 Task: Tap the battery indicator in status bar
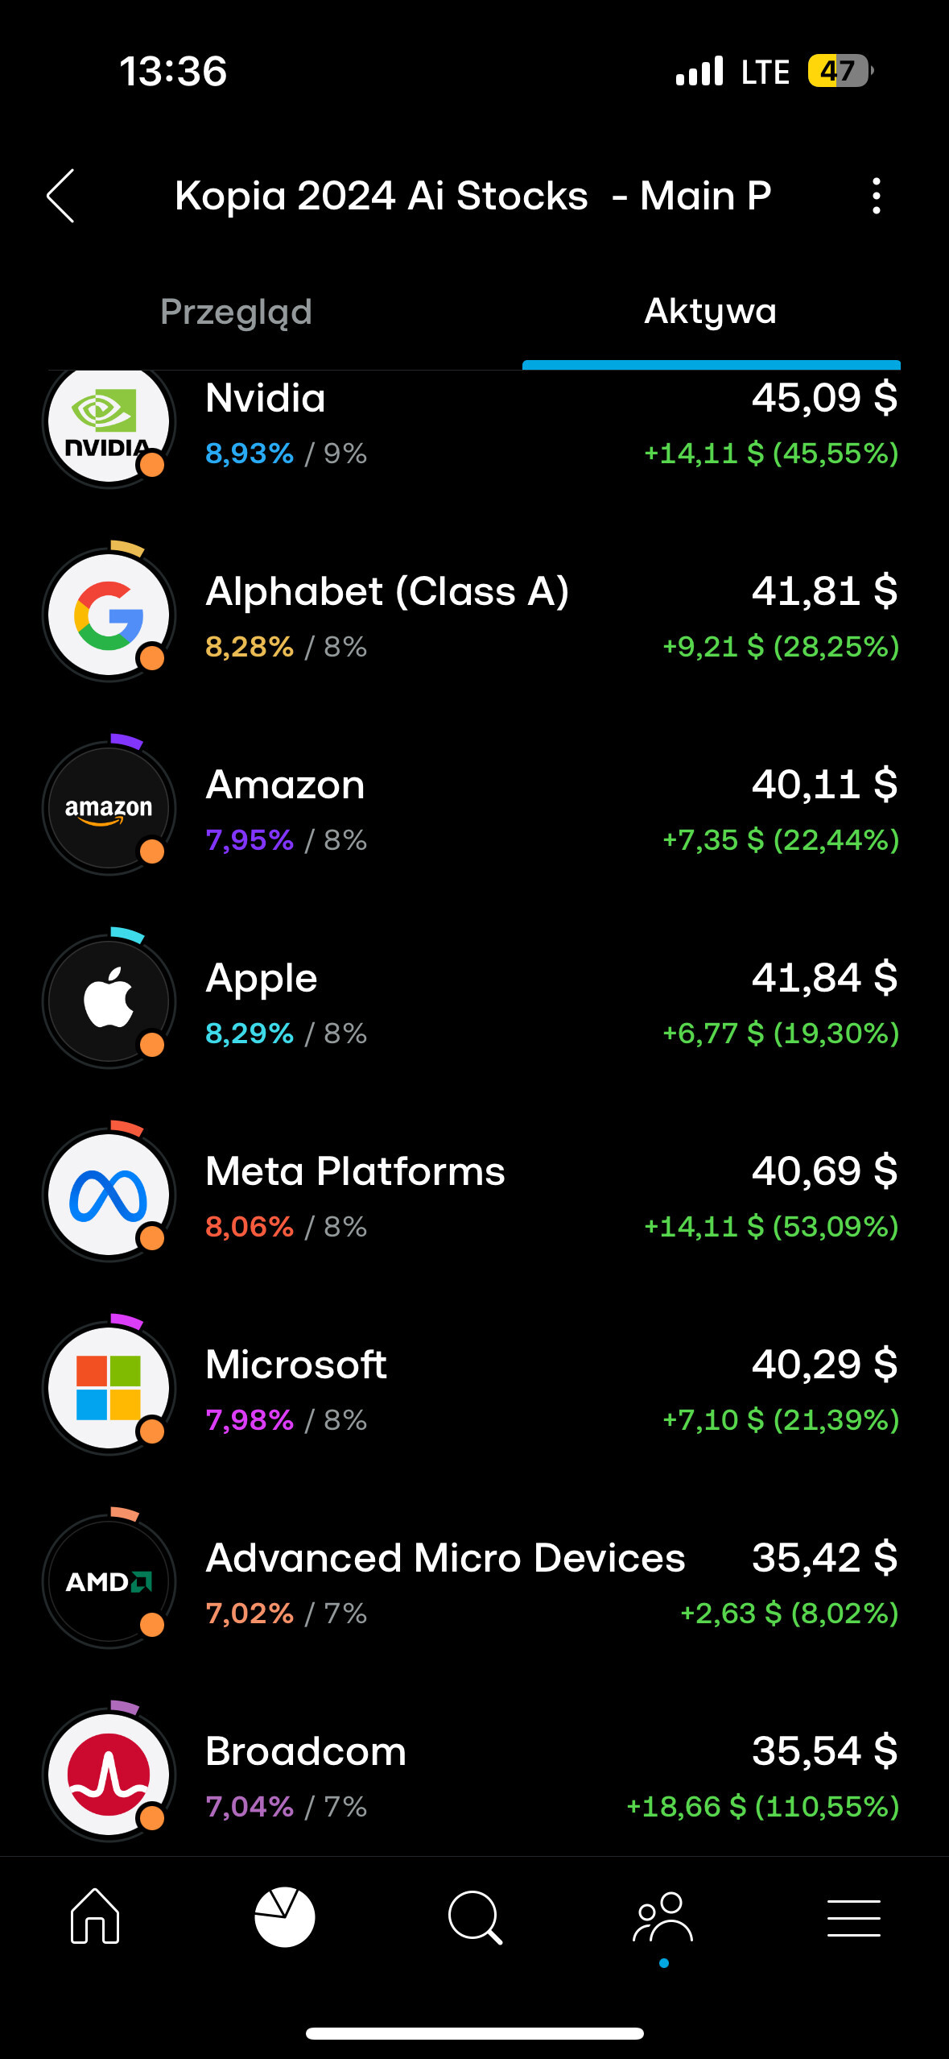[840, 71]
